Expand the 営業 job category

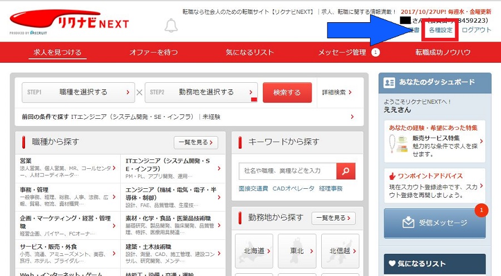[68, 168]
